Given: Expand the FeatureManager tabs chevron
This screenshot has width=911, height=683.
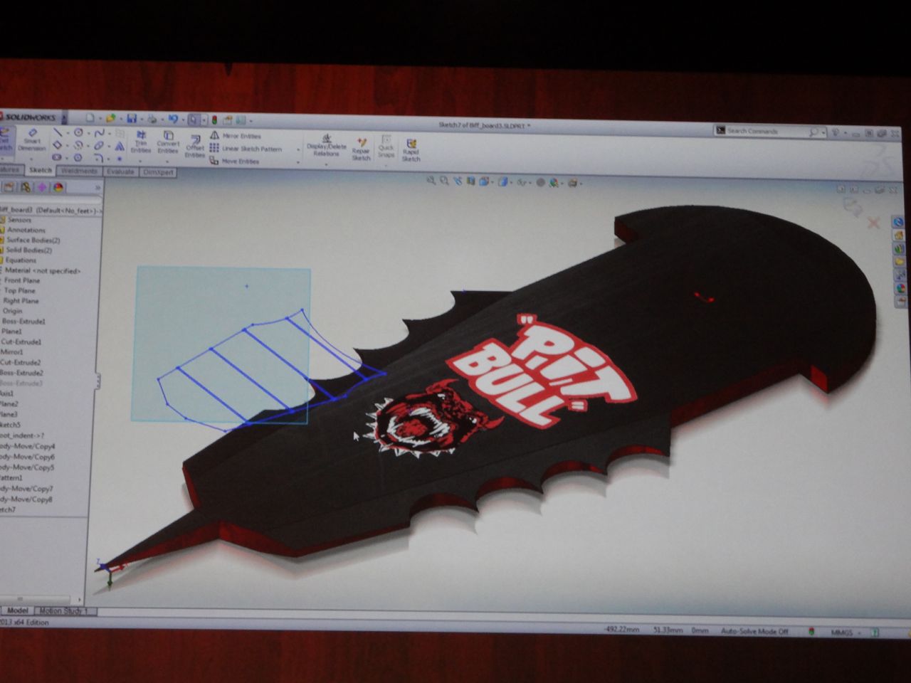Looking at the screenshot, I should click(x=98, y=187).
